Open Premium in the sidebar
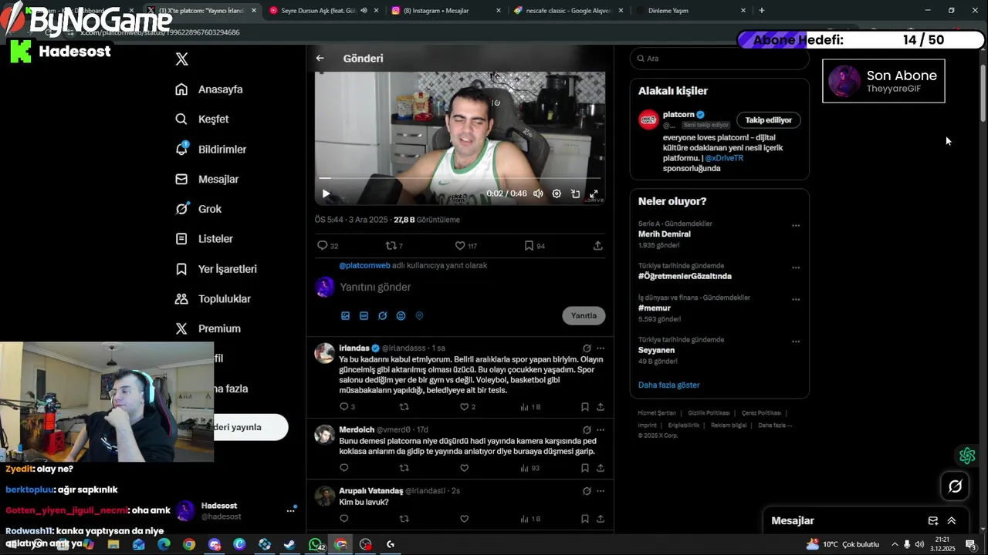 pos(207,328)
